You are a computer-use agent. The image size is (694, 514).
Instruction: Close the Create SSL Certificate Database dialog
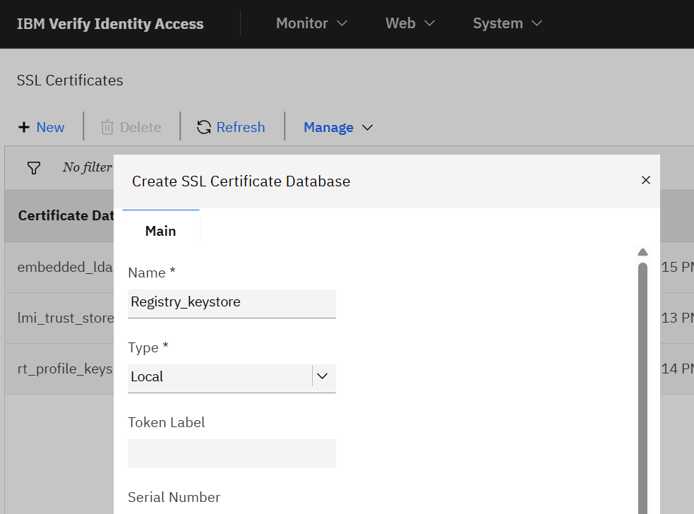(645, 181)
